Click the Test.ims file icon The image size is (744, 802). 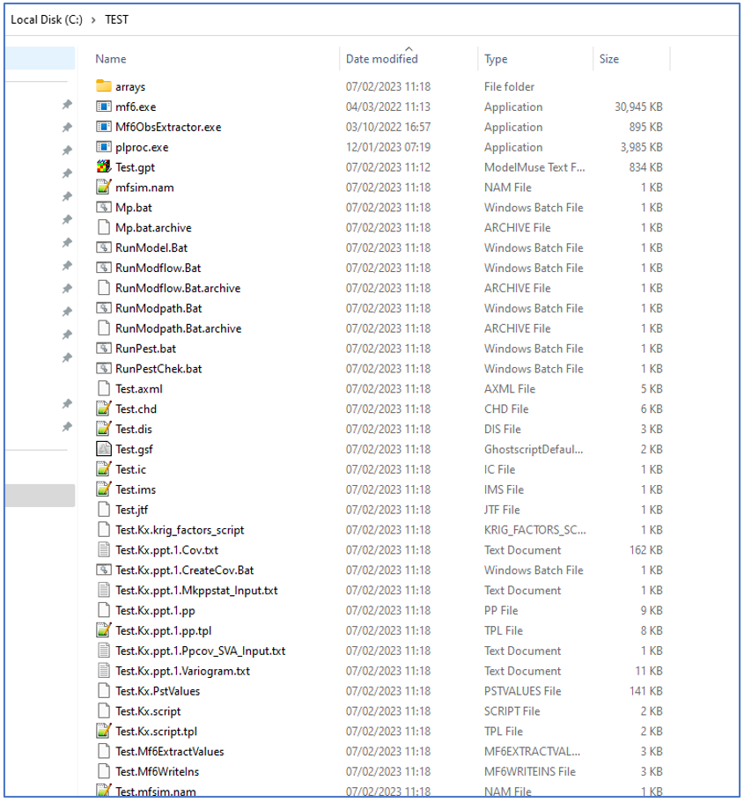[103, 489]
